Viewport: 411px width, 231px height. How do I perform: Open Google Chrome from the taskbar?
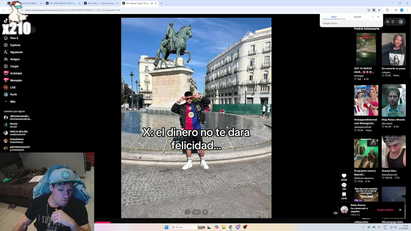tap(231, 227)
